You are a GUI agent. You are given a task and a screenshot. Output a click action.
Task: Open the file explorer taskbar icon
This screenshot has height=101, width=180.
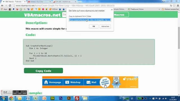(85, 98)
